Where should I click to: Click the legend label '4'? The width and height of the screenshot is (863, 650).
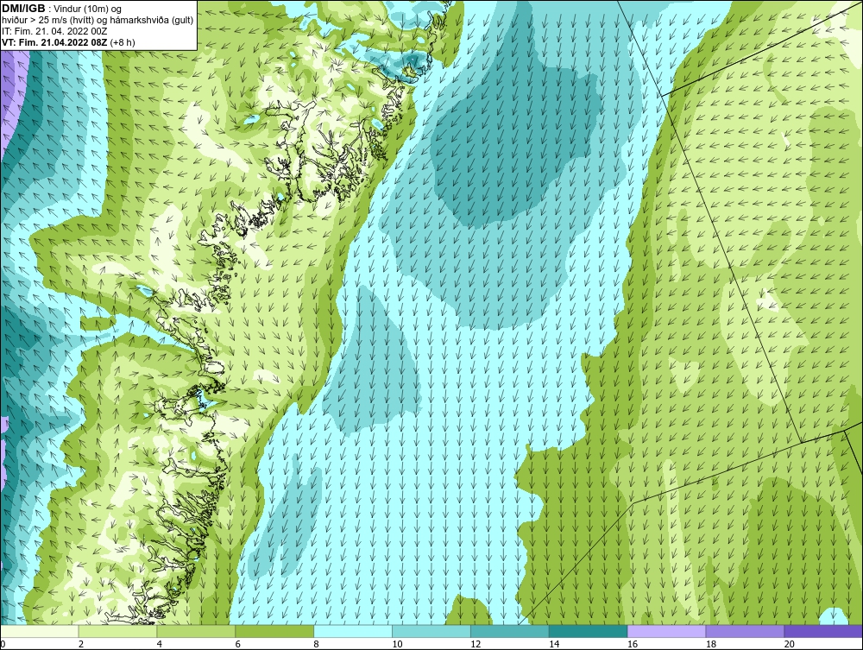[x=159, y=644]
